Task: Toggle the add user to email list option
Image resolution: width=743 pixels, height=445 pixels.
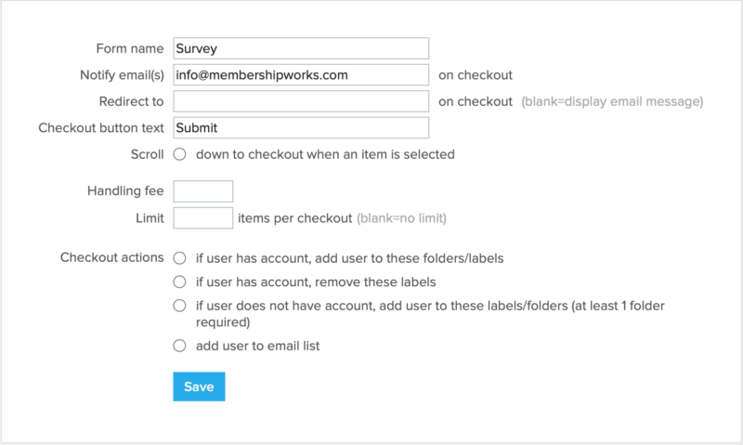Action: click(x=180, y=347)
